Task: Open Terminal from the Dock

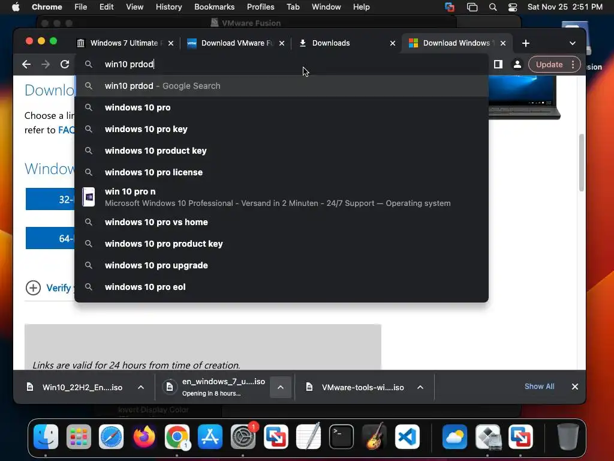Action: (x=341, y=436)
